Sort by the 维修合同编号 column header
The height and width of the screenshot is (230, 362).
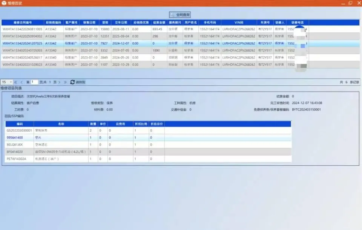click(23, 23)
